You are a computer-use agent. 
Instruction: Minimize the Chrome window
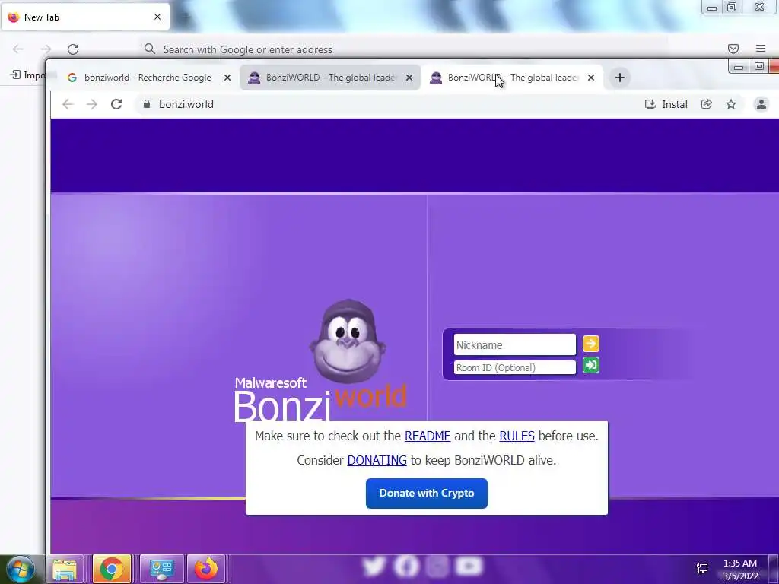[739, 67]
